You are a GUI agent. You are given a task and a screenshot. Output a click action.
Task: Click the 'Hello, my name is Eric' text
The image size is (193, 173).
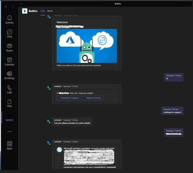pyautogui.click(x=79, y=65)
